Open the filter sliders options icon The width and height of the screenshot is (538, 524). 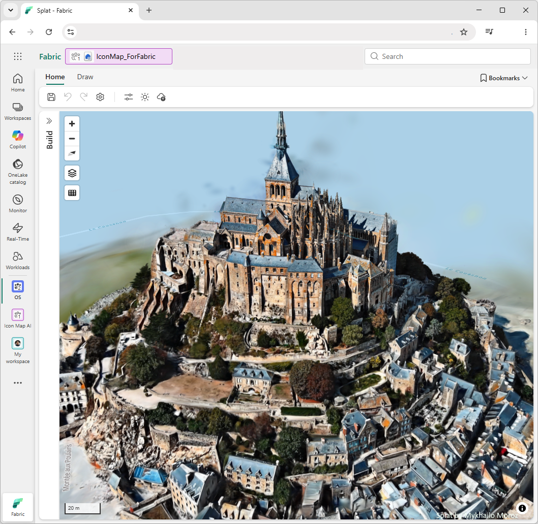(x=128, y=97)
